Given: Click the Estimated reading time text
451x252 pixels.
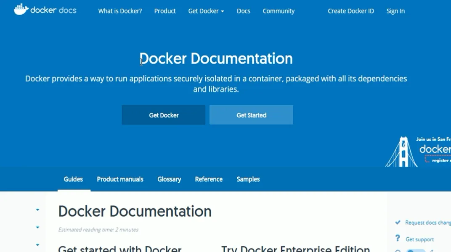Looking at the screenshot, I should coord(98,230).
